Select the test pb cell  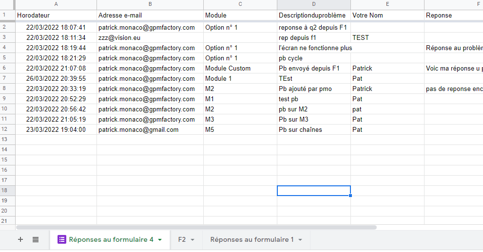(x=313, y=99)
